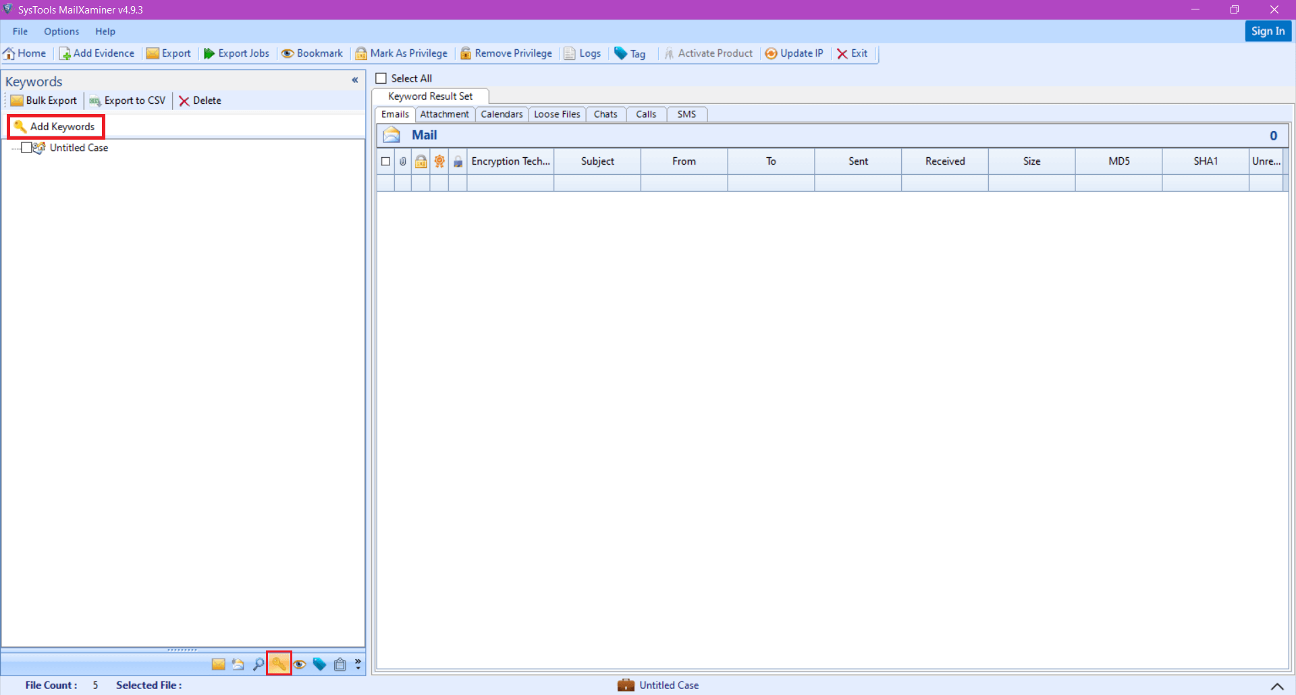Open the Help menu

105,31
